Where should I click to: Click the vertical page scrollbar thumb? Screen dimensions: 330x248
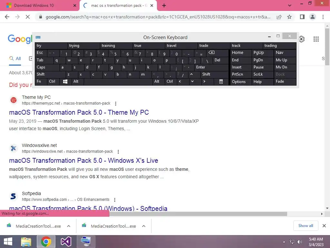coord(327,46)
